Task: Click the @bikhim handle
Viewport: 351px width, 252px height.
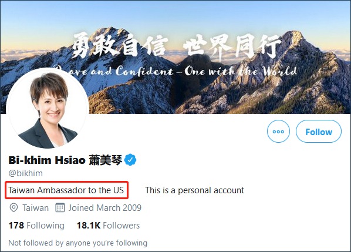Action: coord(25,173)
